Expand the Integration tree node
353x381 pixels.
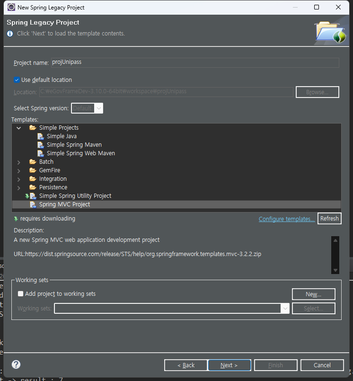(x=19, y=179)
